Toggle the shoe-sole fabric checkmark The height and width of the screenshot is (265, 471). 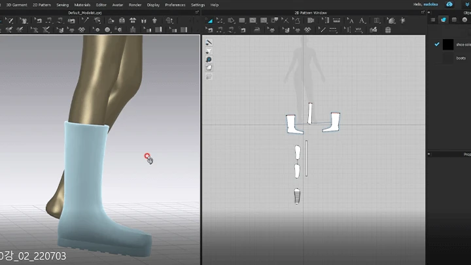pos(437,44)
